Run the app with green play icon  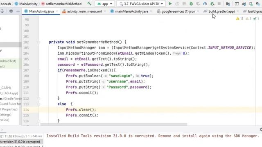pos(170,4)
